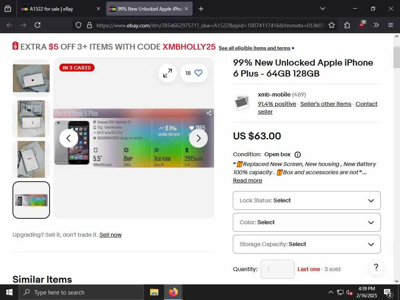
Task: Reload the current eBay page
Action: pyautogui.click(x=37, y=25)
